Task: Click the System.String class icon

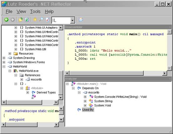Action: coord(91,101)
